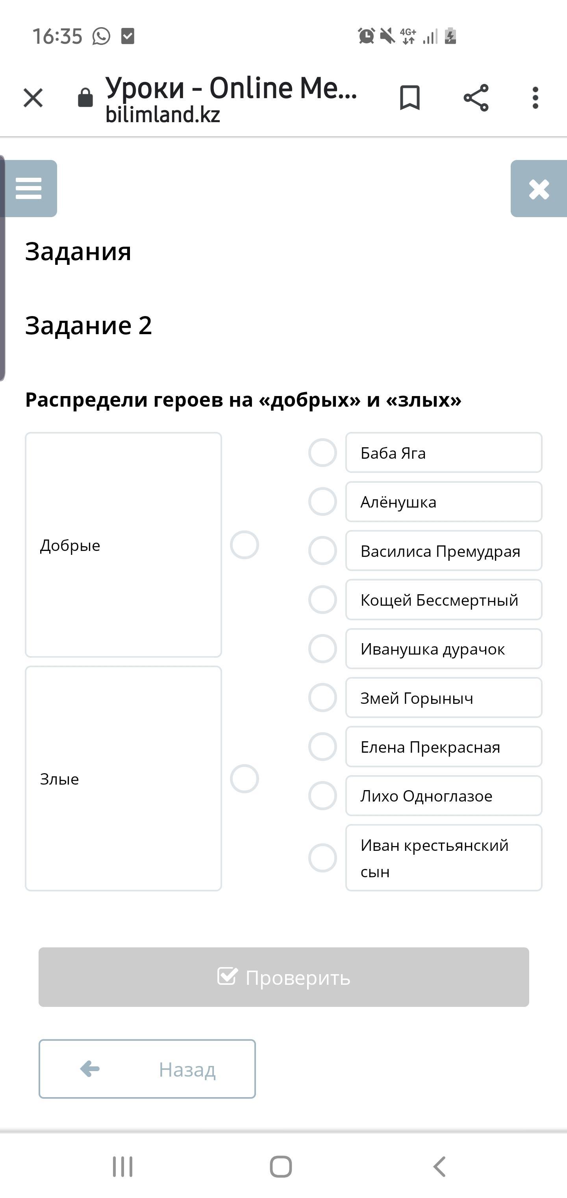Select the radio next to Алёнушка
This screenshot has height=1198, width=567.
coord(322,501)
